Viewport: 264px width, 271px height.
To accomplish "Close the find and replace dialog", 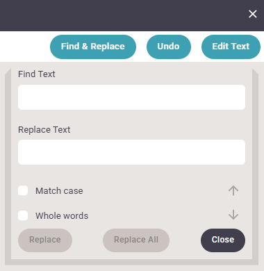I will (x=223, y=240).
